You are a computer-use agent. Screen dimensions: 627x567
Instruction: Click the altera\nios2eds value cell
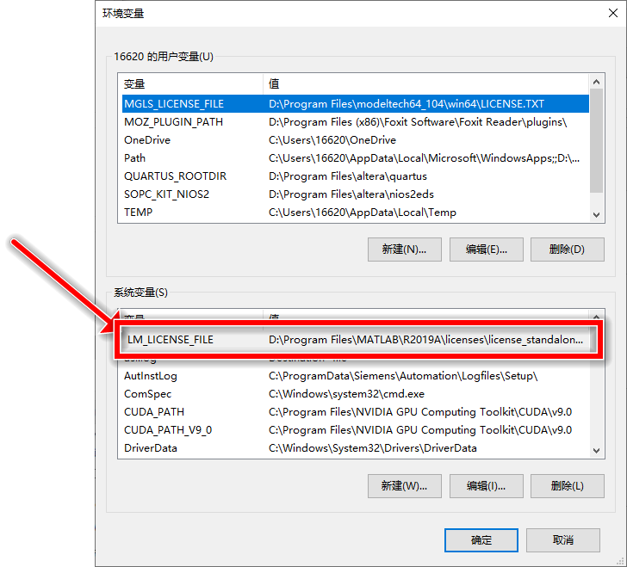point(351,194)
